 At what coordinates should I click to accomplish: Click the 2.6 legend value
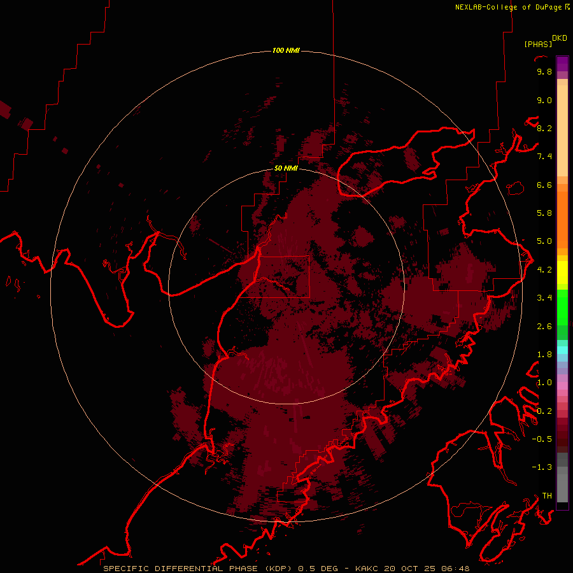point(544,327)
